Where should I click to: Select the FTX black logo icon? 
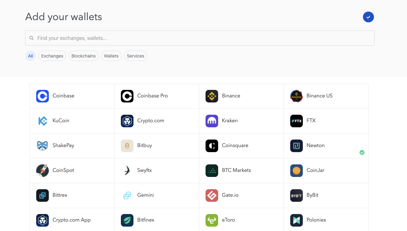(x=297, y=121)
